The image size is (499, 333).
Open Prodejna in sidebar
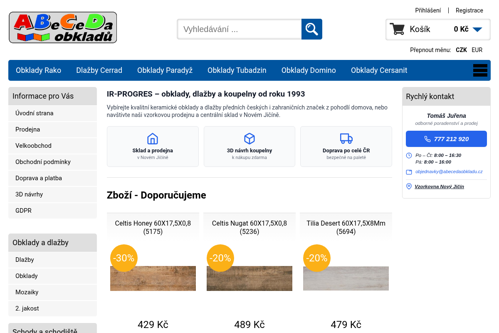52,129
